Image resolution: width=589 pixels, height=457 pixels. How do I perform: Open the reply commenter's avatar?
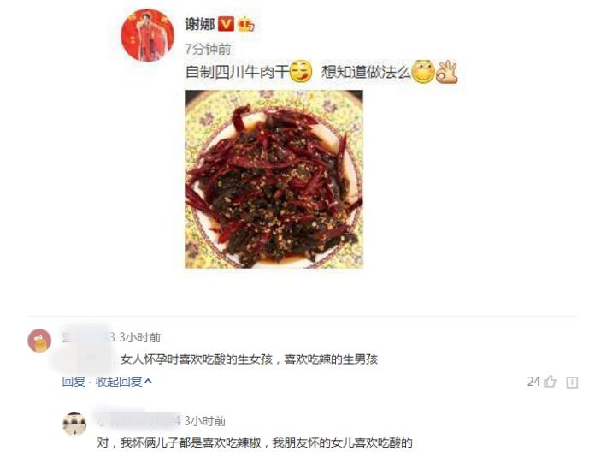click(x=74, y=424)
